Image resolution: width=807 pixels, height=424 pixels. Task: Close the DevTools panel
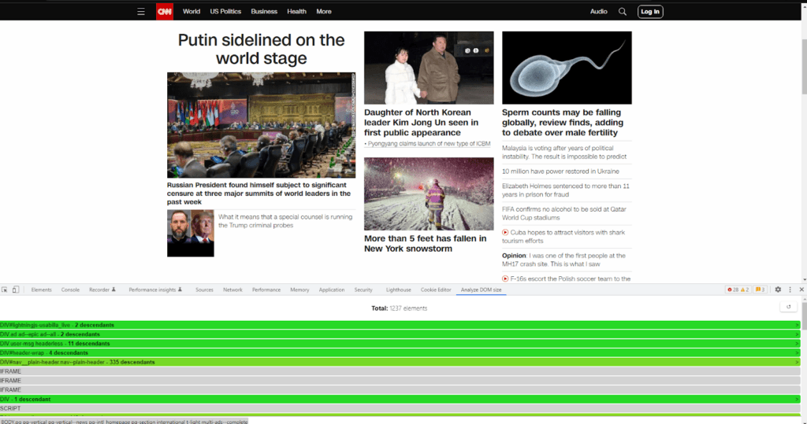(801, 289)
